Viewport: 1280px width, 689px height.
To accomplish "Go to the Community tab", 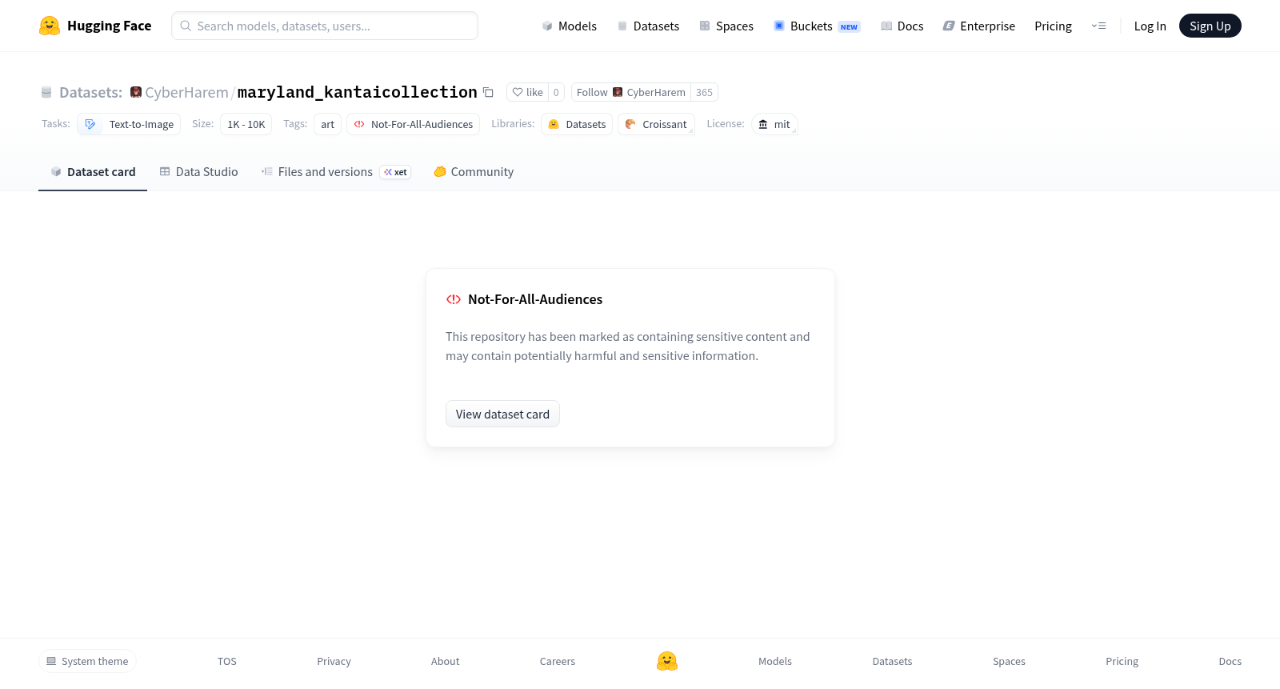I will coord(474,171).
